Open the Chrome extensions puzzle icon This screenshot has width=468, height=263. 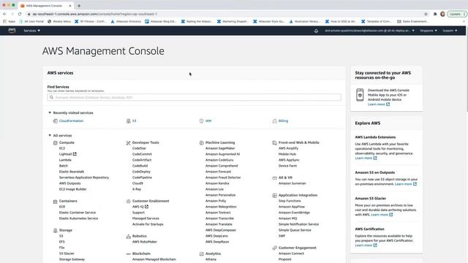435,14
